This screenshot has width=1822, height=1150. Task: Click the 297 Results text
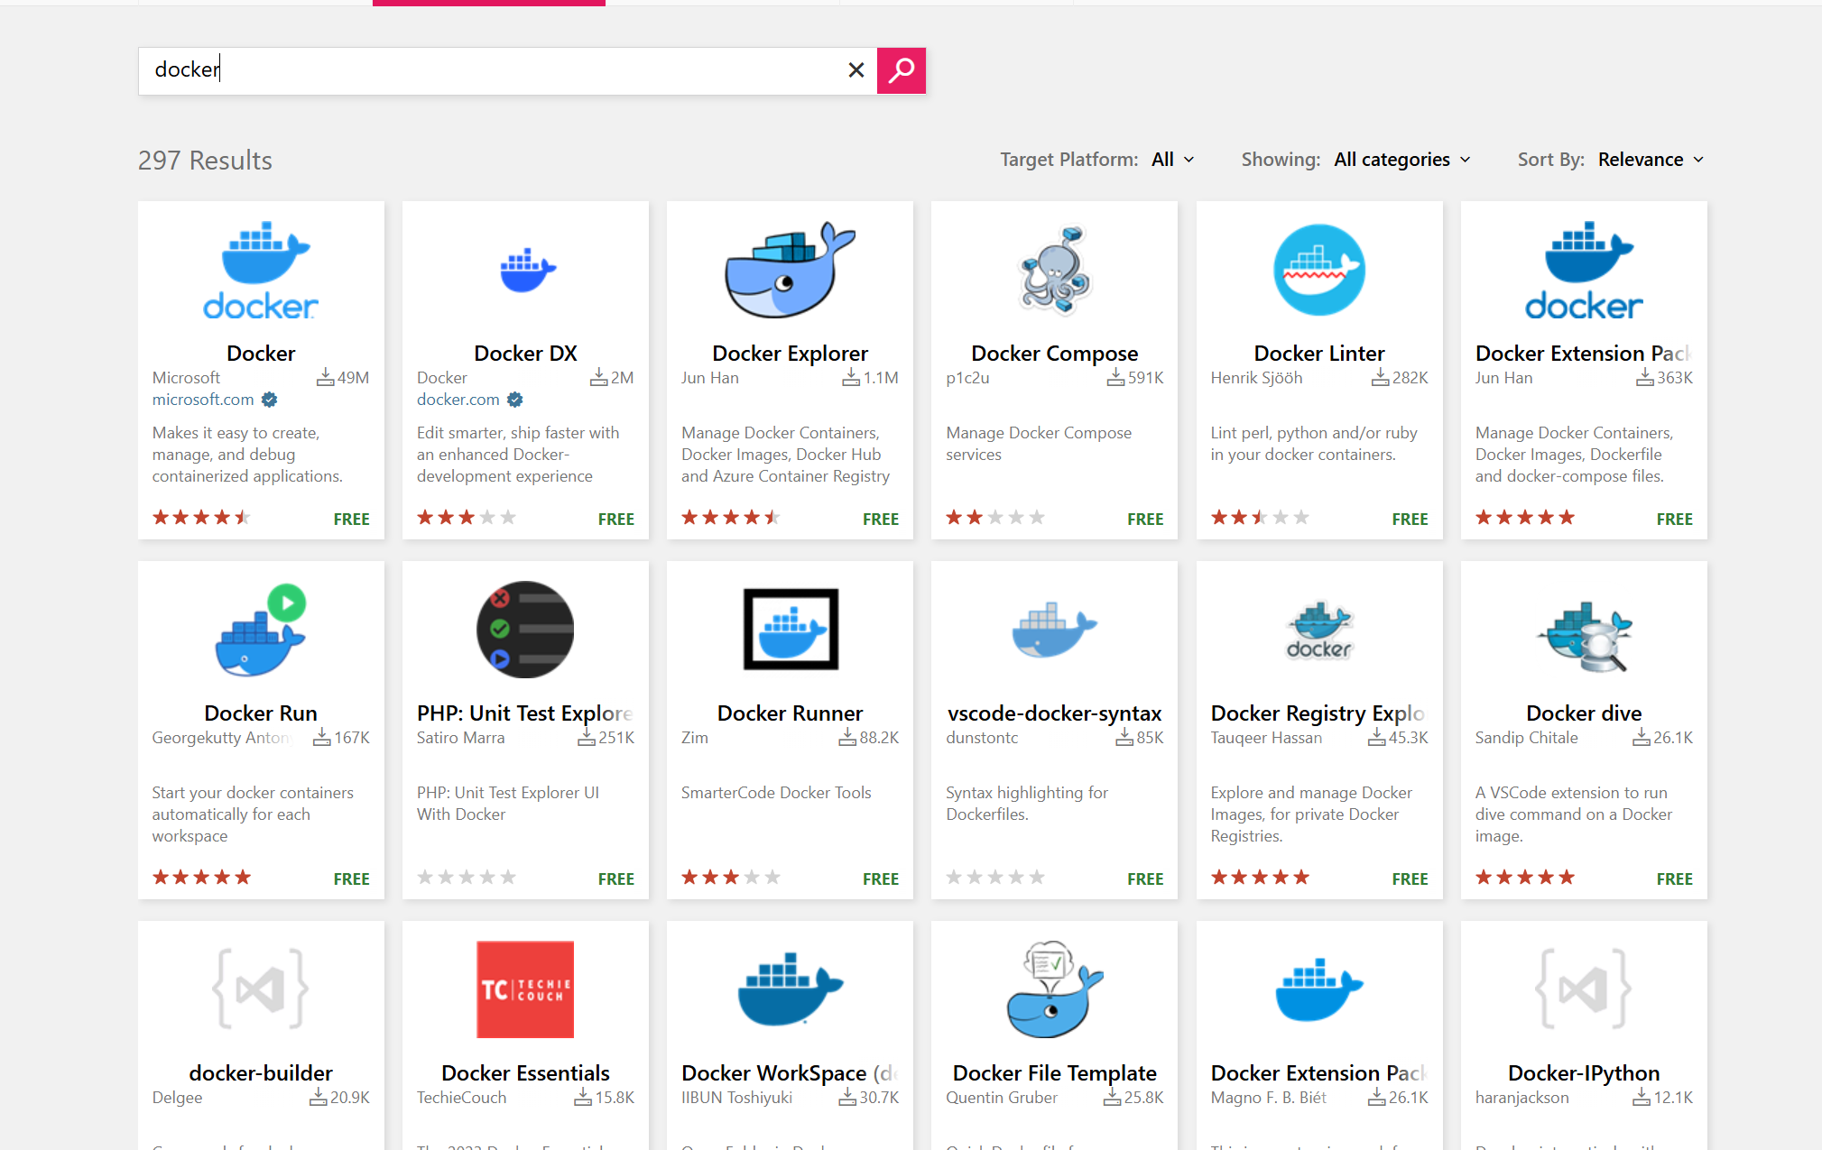coord(205,160)
